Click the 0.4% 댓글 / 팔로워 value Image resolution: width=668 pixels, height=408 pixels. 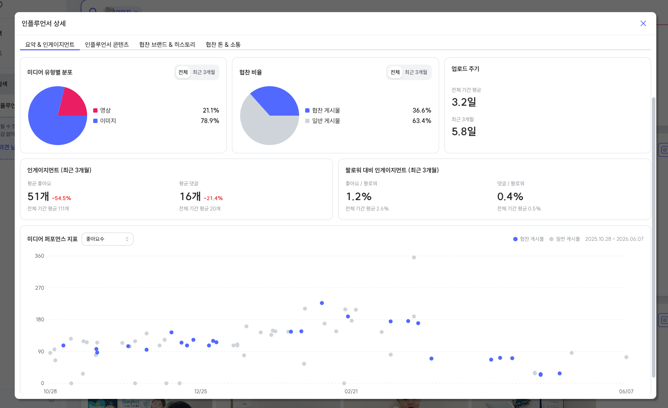click(x=510, y=197)
